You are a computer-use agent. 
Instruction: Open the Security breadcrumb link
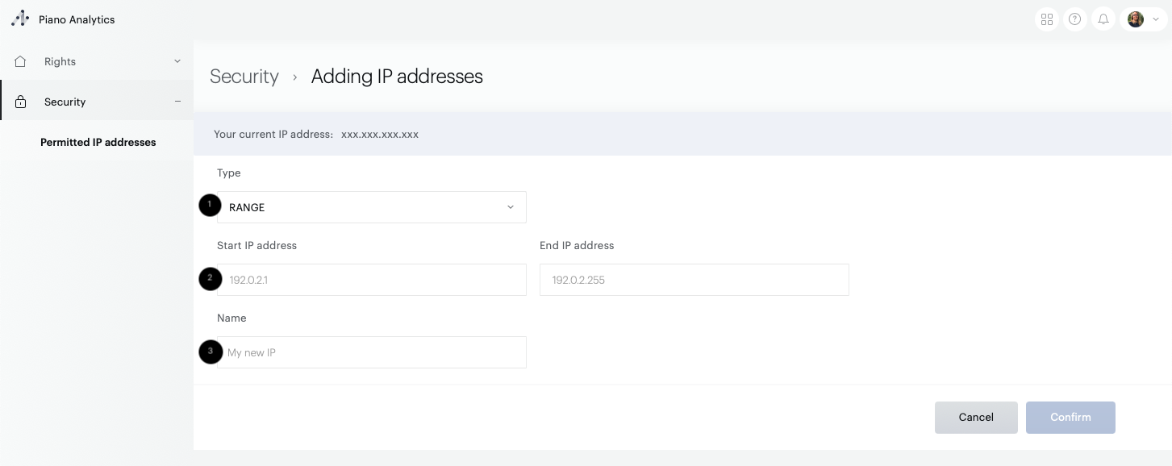(244, 76)
